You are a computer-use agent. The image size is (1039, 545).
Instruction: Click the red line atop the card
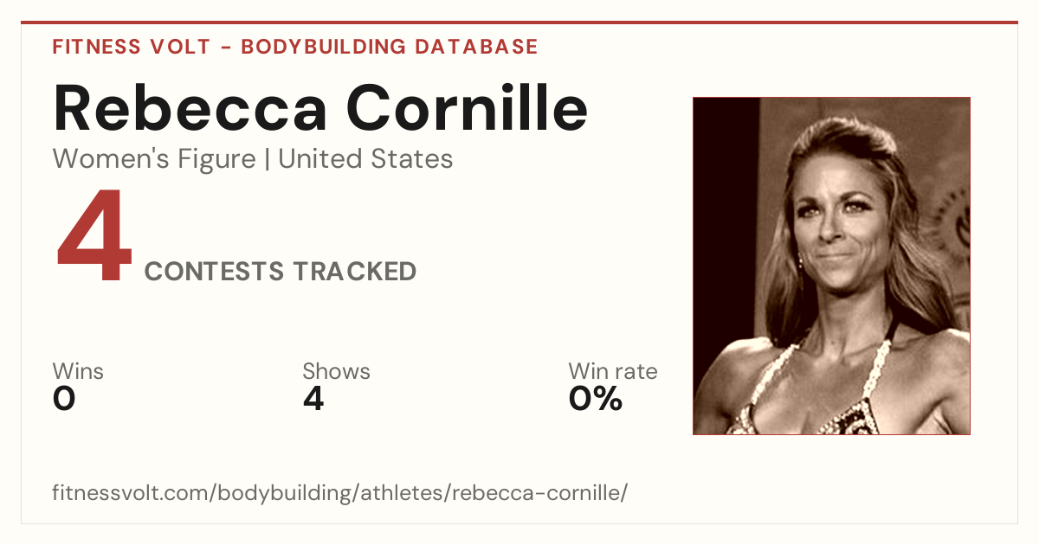tap(519, 22)
